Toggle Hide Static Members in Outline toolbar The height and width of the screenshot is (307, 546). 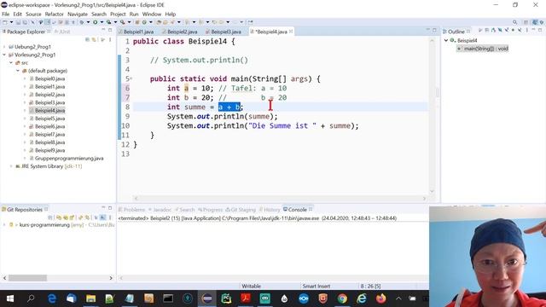coord(507,31)
